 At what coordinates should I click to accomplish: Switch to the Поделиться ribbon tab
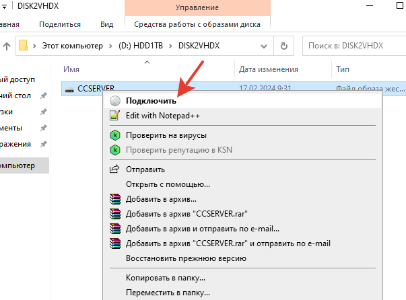point(60,24)
